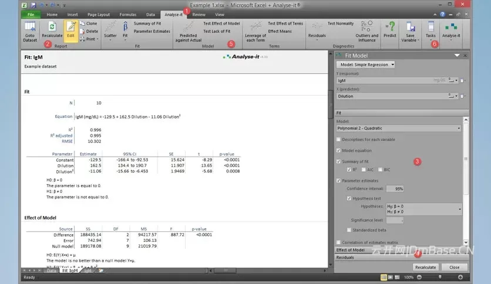Click the zoom in plus button
The image size is (491, 284).
460,277
